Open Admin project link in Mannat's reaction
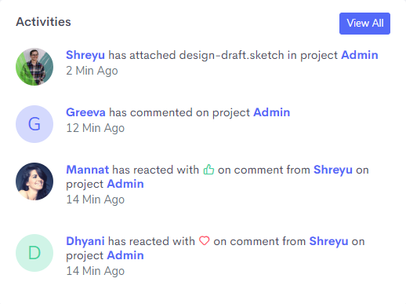The width and height of the screenshot is (406, 304). [x=125, y=184]
